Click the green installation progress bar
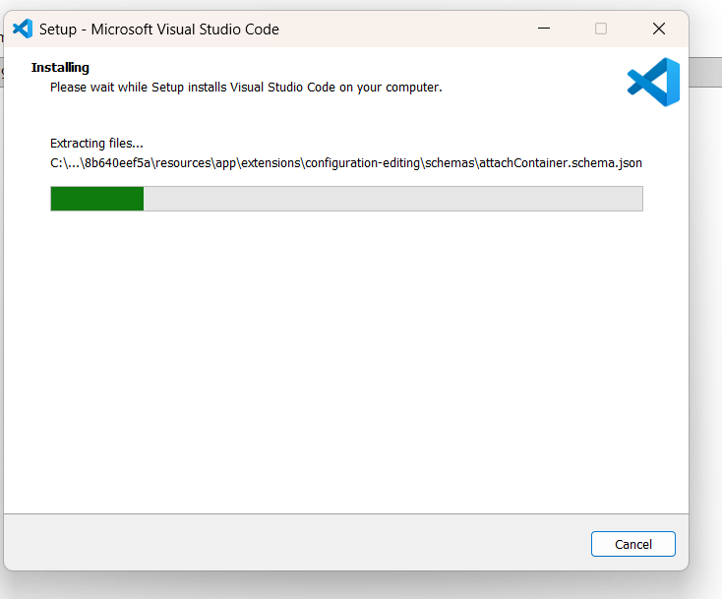 (346, 199)
